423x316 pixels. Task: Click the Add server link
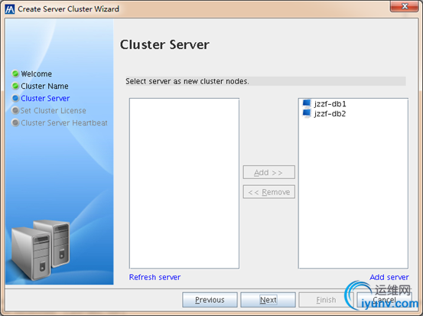(389, 277)
